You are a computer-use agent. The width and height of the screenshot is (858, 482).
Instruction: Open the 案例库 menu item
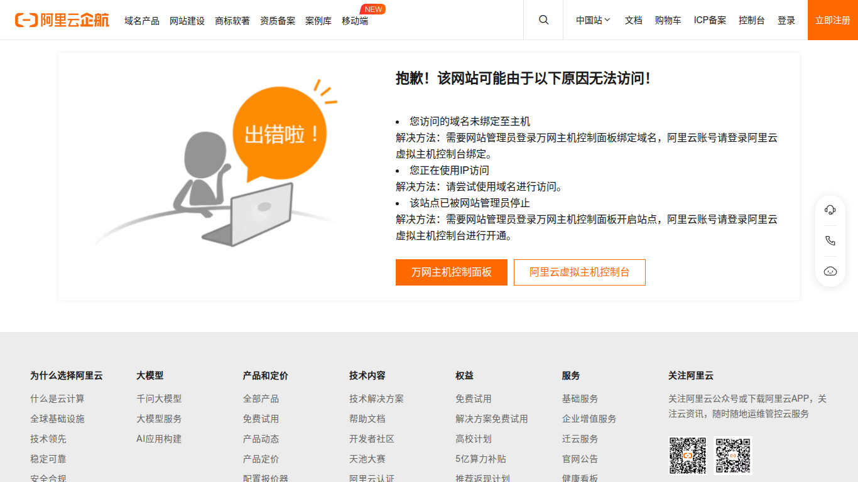pos(318,21)
